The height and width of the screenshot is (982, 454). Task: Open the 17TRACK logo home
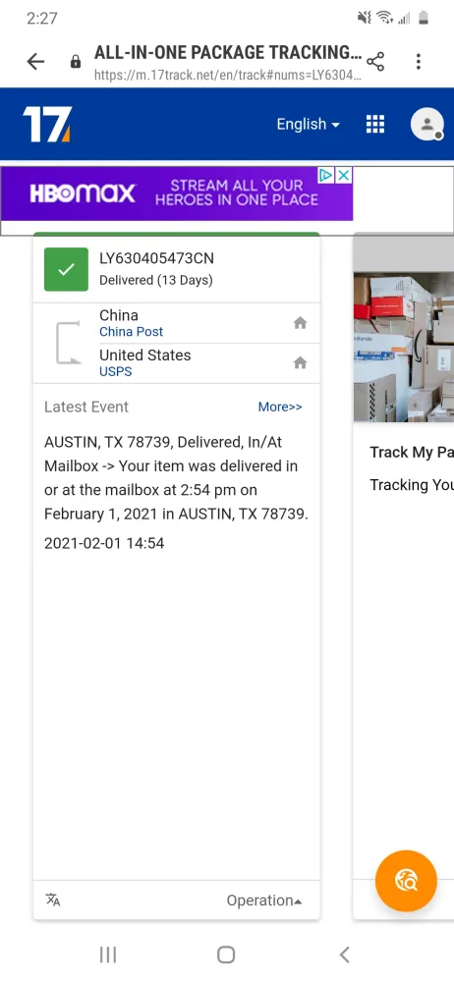pos(47,124)
